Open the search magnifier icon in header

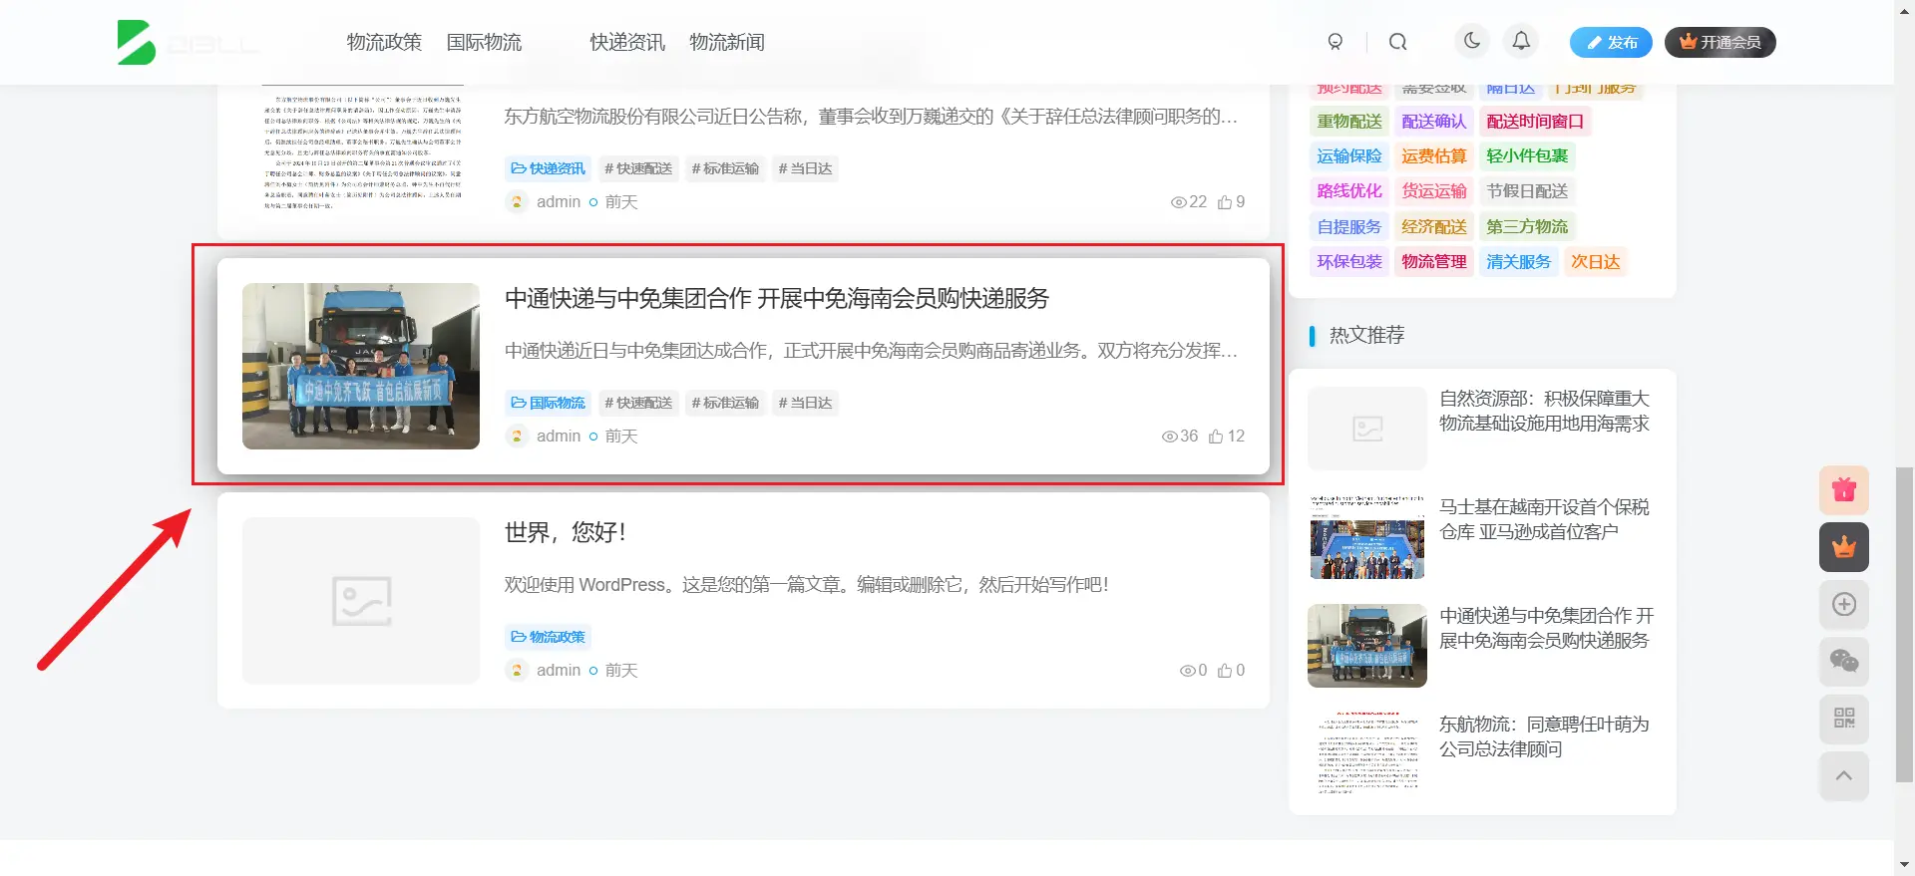(1397, 42)
